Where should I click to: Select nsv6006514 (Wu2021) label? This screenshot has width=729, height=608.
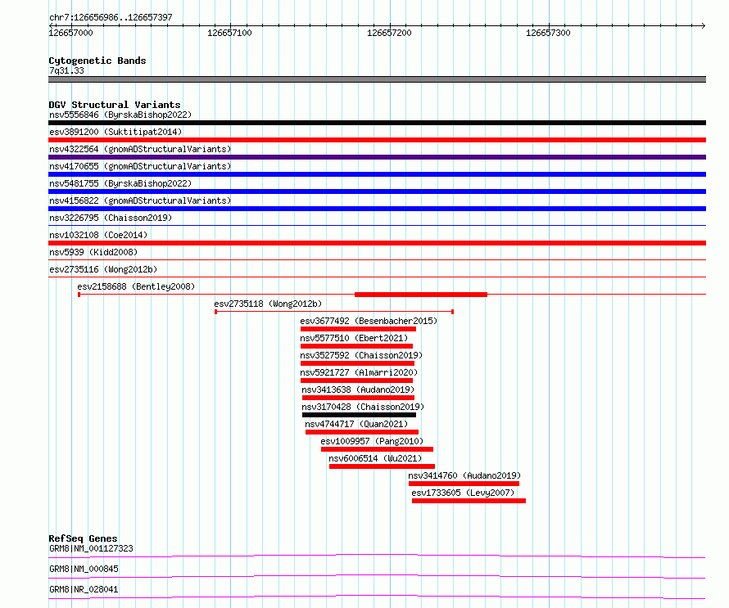pos(375,458)
